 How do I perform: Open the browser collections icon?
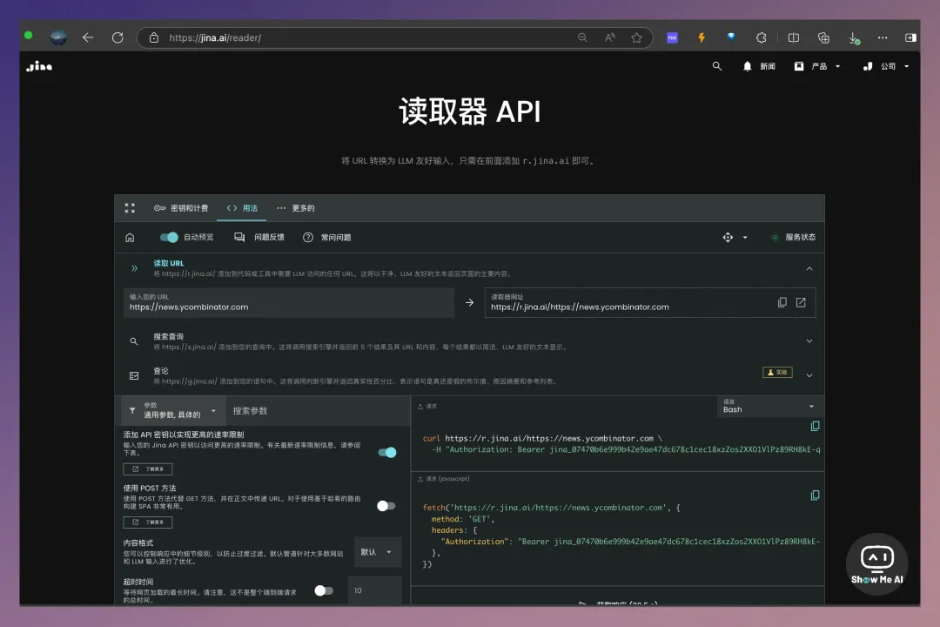[823, 37]
